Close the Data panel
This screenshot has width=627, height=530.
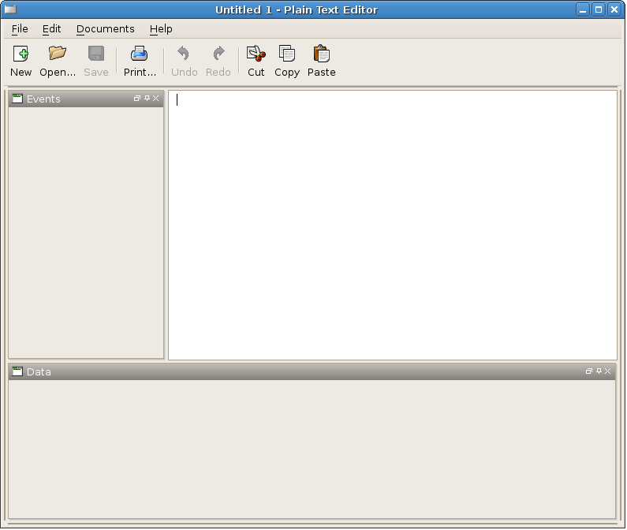click(608, 371)
